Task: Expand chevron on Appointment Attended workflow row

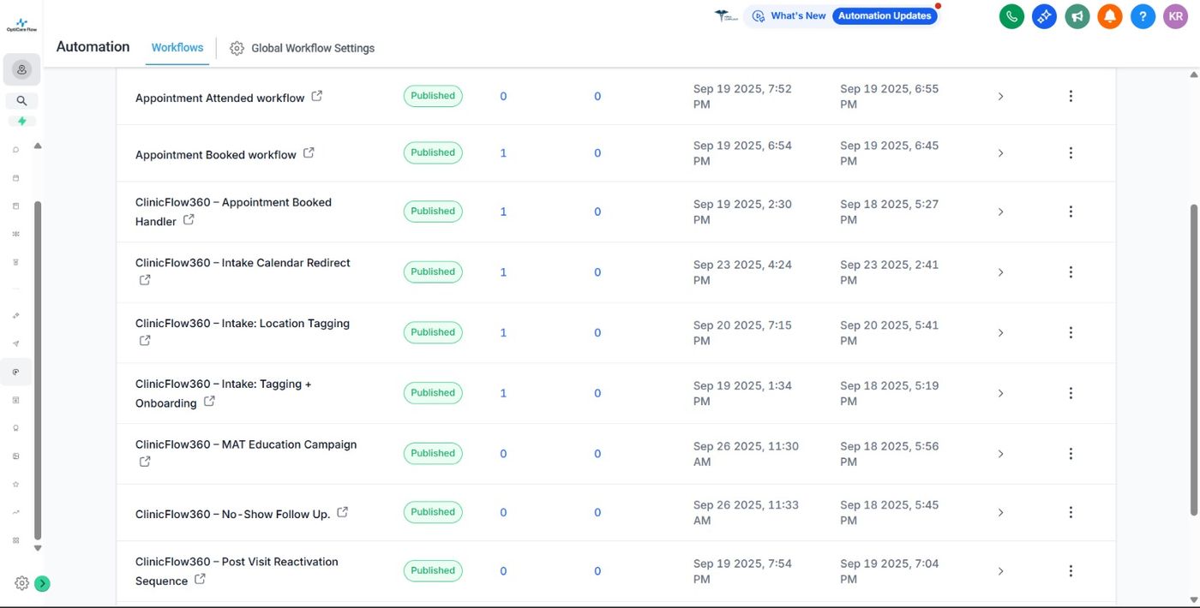Action: [x=1000, y=97]
